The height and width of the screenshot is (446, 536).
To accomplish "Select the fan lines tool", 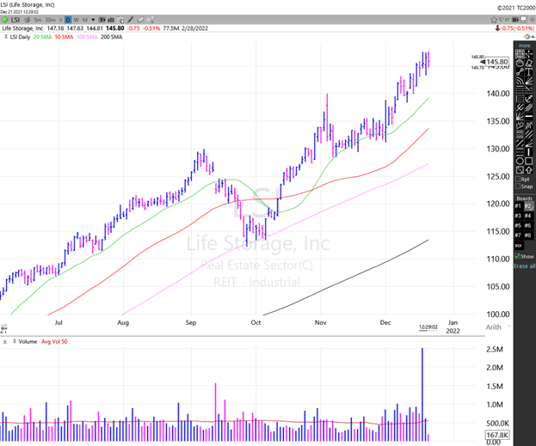I will 520,116.
